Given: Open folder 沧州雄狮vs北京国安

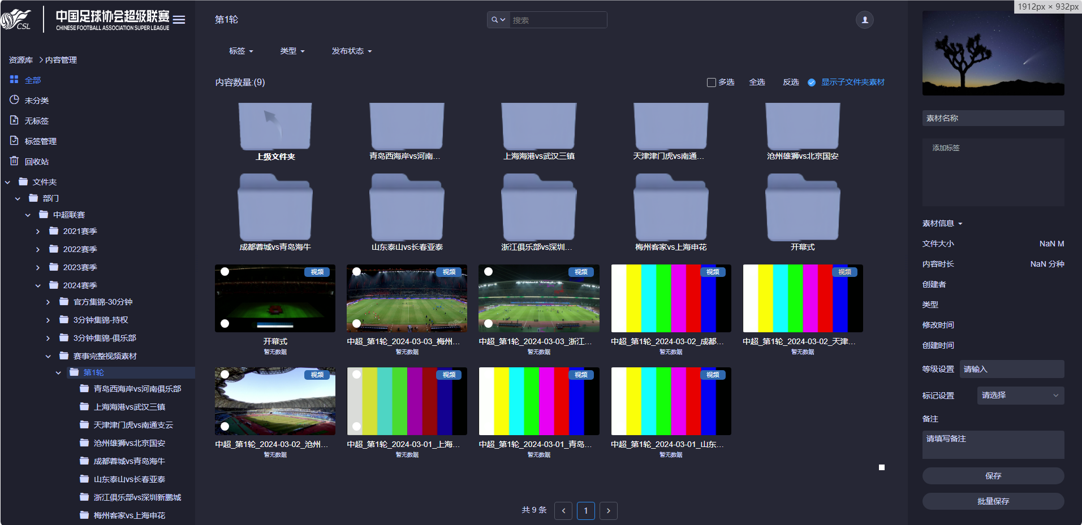Looking at the screenshot, I should [x=802, y=126].
